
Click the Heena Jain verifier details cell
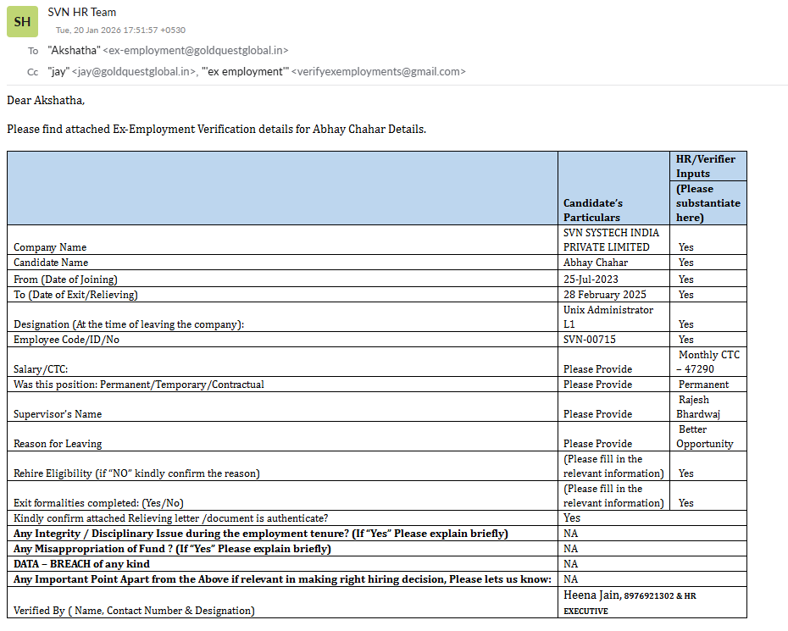pyautogui.click(x=630, y=602)
